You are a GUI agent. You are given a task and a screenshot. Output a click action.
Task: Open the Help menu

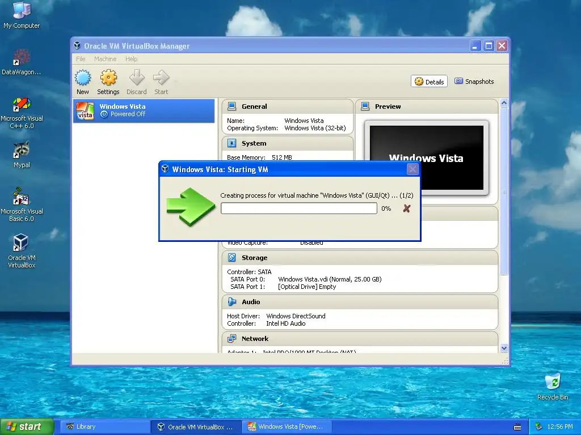[x=131, y=59]
